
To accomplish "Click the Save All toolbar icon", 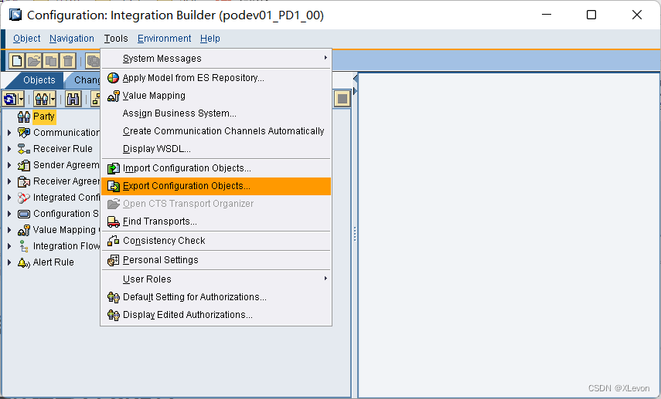I will click(x=93, y=61).
